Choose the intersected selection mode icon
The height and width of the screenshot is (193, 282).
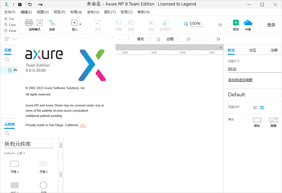(29, 23)
